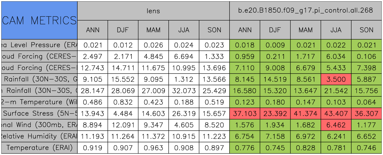Select the DJF header under lens
The height and width of the screenshot is (155, 383).
[x=123, y=30]
